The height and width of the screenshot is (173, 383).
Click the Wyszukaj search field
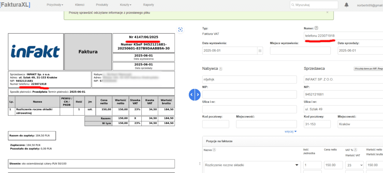point(314,5)
